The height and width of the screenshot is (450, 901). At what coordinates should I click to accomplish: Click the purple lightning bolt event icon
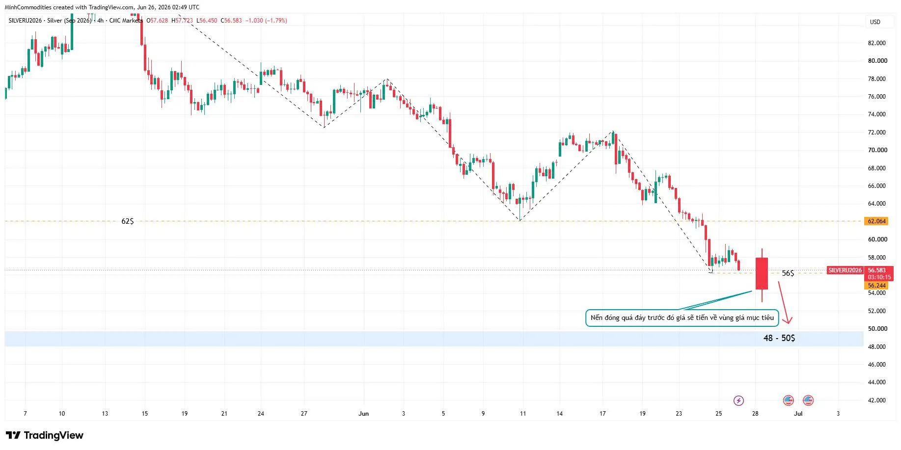pyautogui.click(x=738, y=400)
